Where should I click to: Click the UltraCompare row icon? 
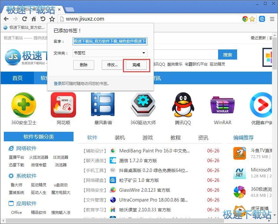click(113, 200)
